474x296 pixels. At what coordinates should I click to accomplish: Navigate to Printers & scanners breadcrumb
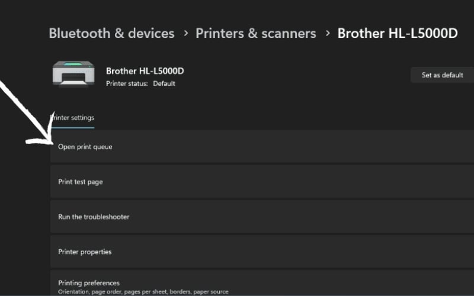click(256, 33)
